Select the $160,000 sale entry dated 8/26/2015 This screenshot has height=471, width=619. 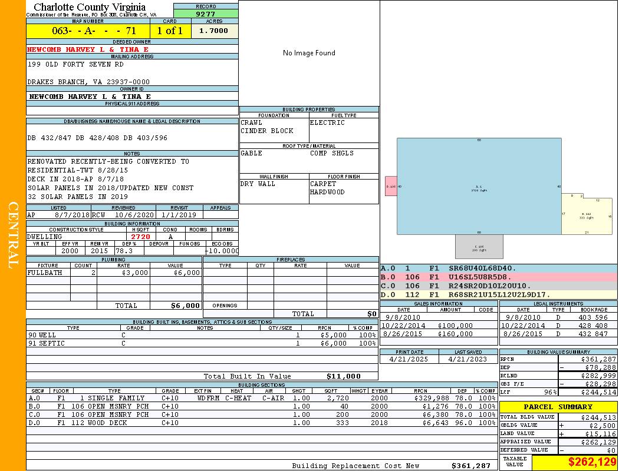[x=437, y=334]
